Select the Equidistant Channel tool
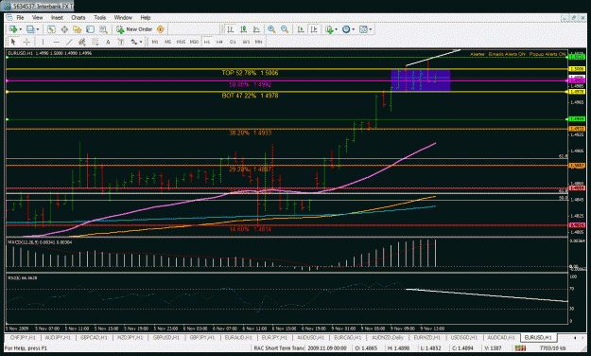 coord(81,42)
